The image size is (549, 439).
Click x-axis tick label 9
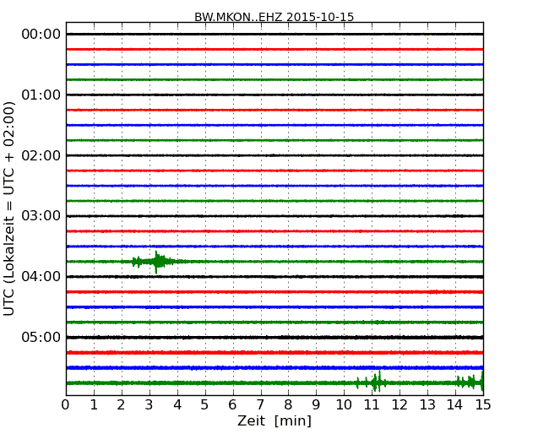point(316,405)
